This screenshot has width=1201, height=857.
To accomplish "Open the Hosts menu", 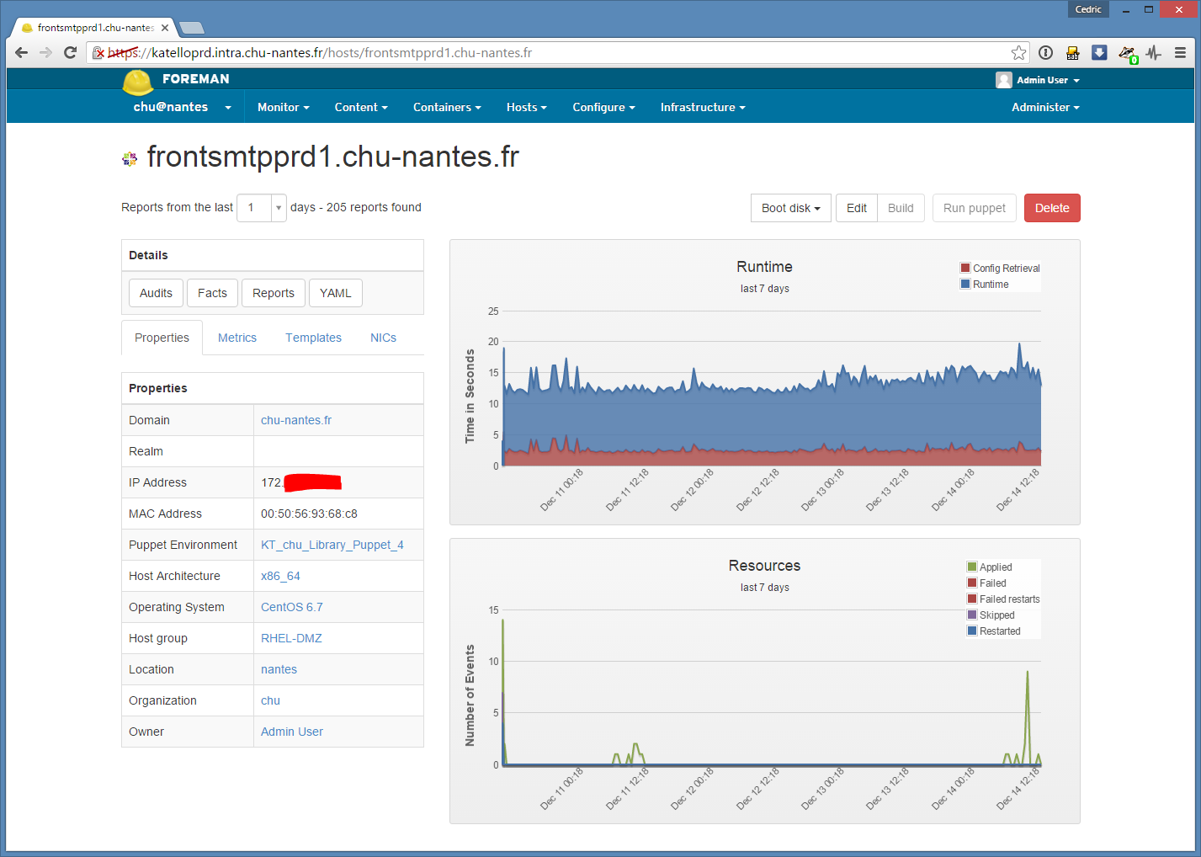I will tap(526, 108).
